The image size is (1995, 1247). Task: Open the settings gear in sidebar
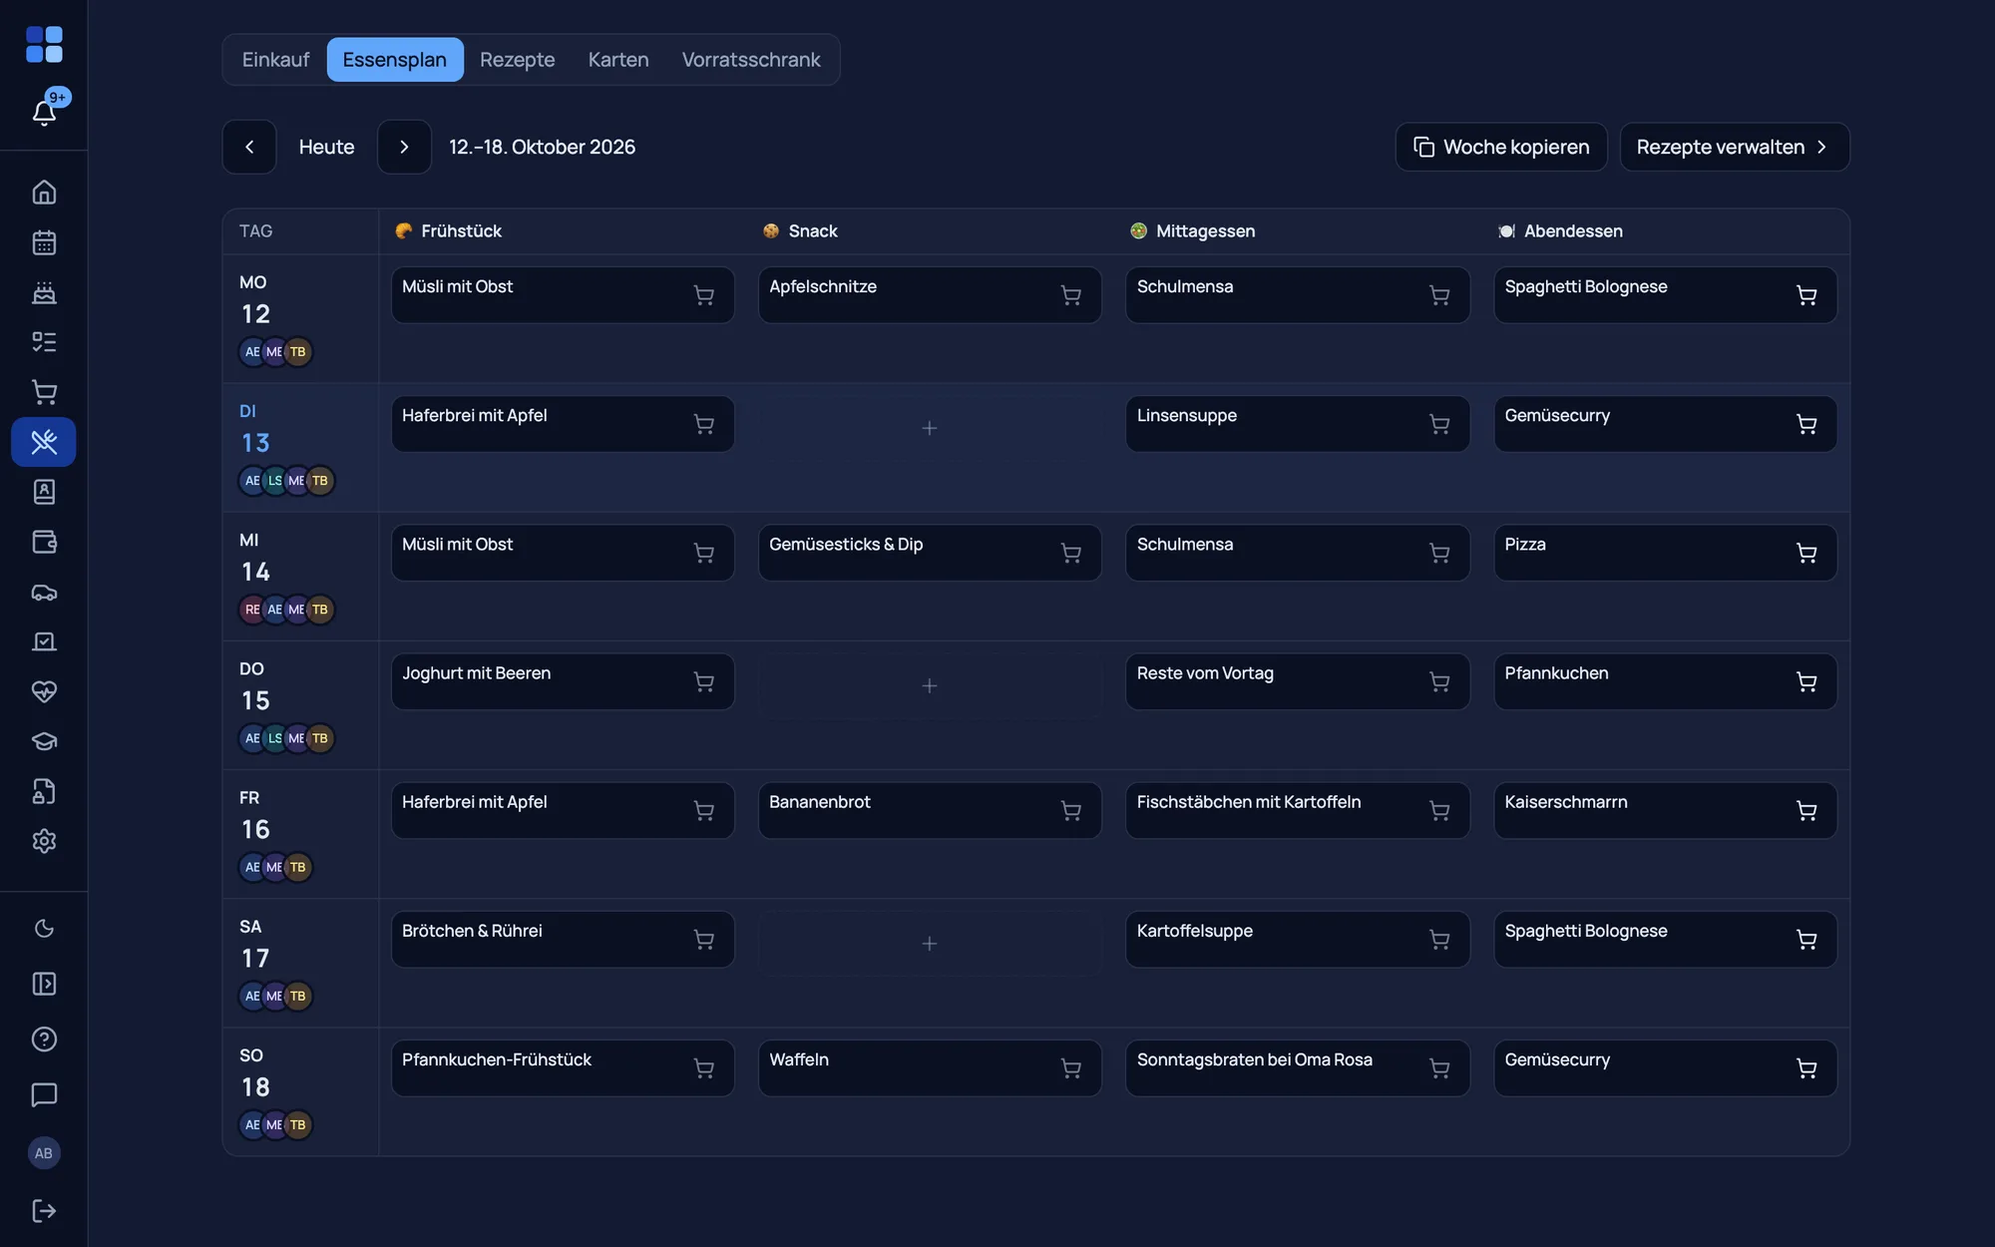pyautogui.click(x=44, y=841)
